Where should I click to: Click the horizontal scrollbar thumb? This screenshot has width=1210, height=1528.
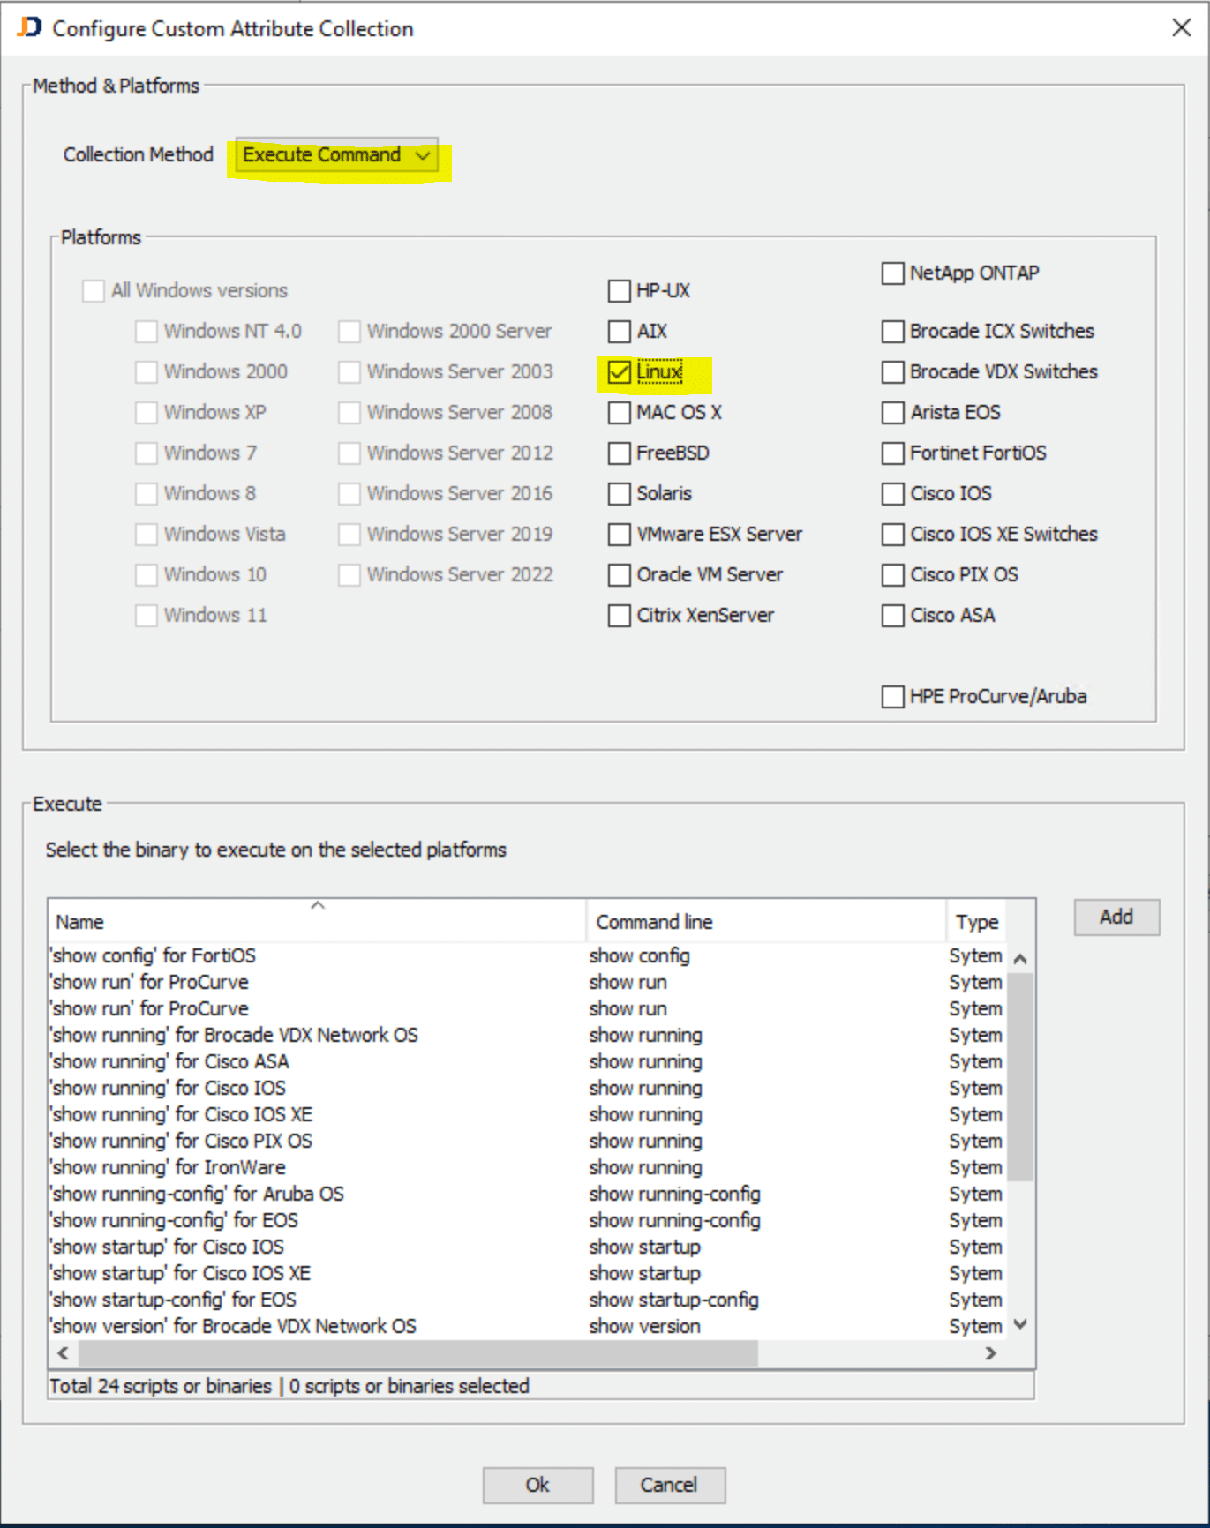(x=418, y=1353)
